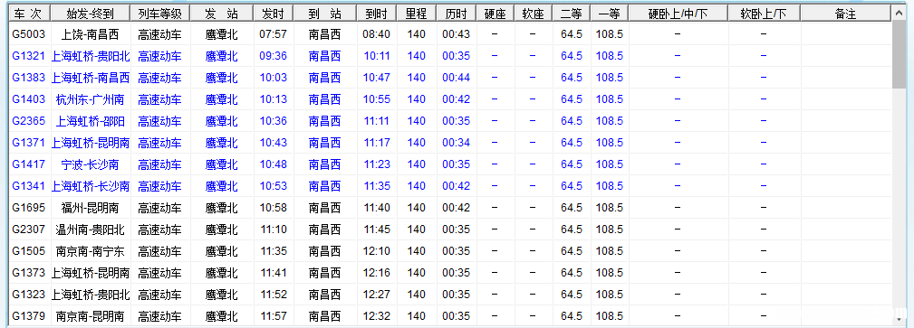Click route 上海虹桥-邵阳
The height and width of the screenshot is (328, 914).
[x=91, y=121]
